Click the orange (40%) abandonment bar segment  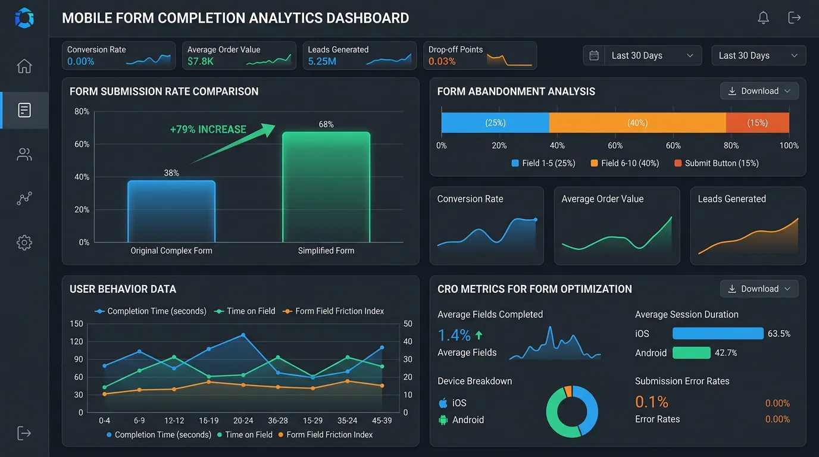637,123
